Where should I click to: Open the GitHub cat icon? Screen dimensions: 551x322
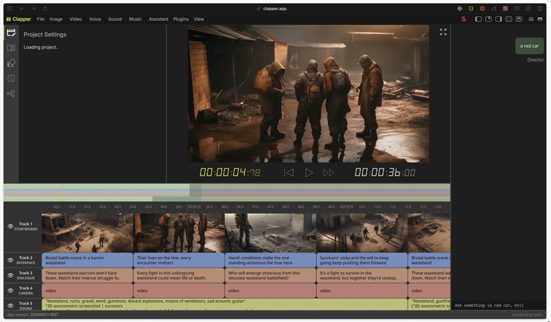tap(540, 19)
